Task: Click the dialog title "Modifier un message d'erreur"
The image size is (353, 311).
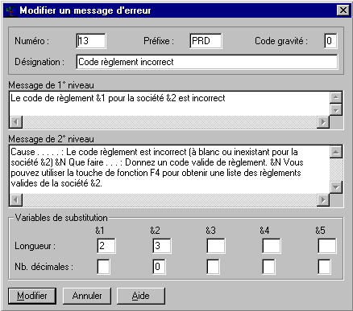Action: pyautogui.click(x=85, y=10)
